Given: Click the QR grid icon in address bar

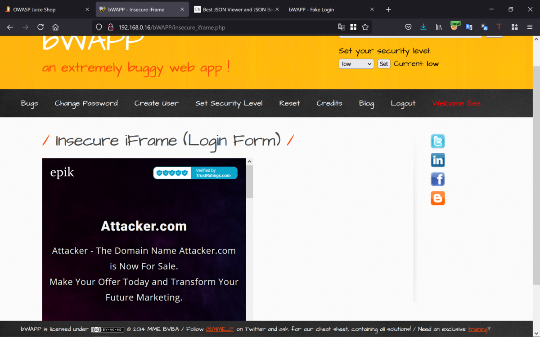Looking at the screenshot, I should [353, 27].
